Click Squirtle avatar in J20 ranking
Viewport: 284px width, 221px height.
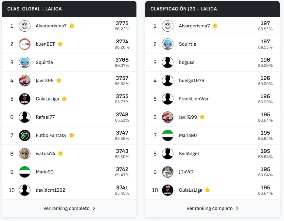168,44
